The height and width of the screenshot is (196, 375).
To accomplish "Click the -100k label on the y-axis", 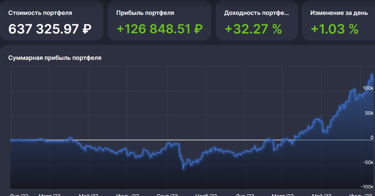I will [x=367, y=187].
